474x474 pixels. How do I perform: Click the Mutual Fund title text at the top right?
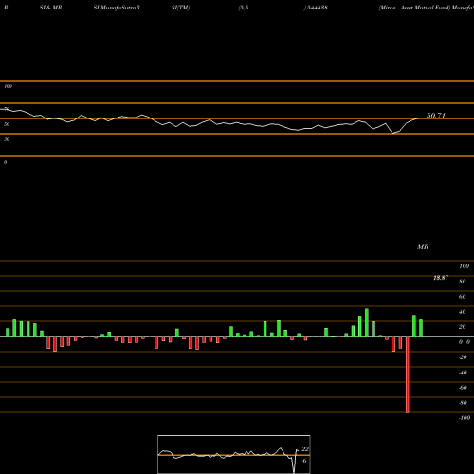tap(427, 8)
